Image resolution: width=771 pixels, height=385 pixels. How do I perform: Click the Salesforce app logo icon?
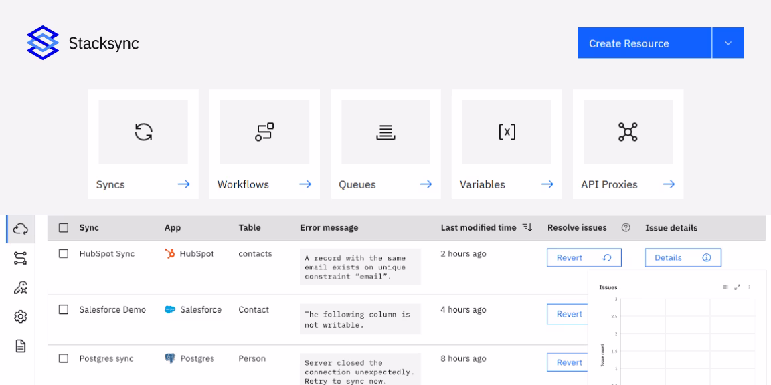(x=170, y=310)
